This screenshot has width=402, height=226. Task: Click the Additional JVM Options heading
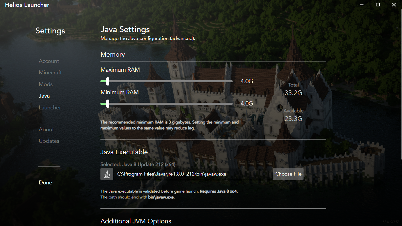(x=136, y=221)
